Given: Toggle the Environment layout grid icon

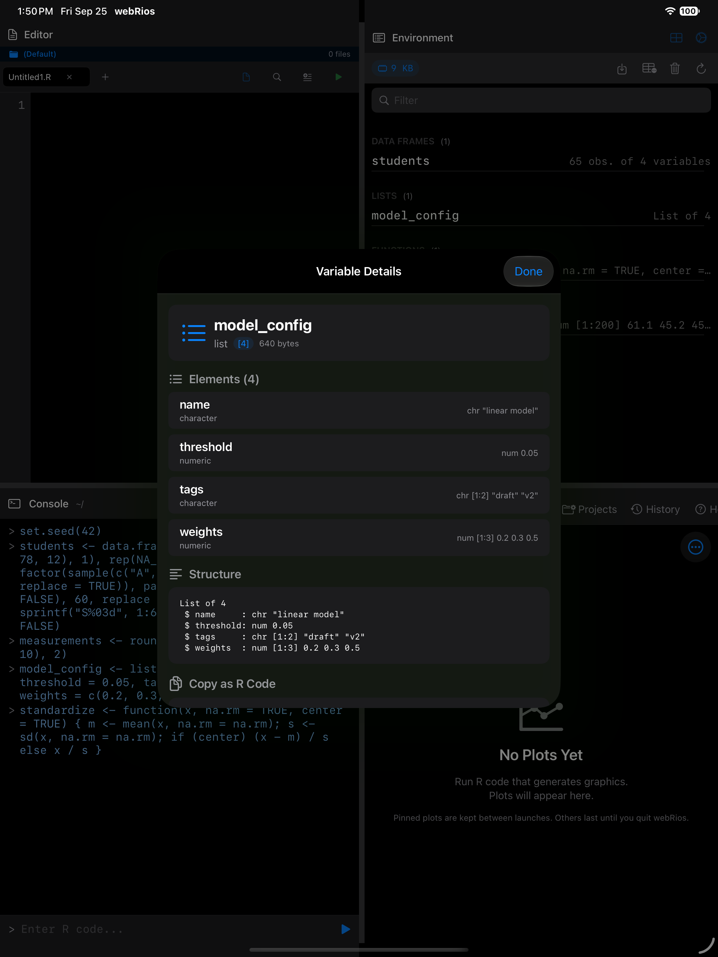Looking at the screenshot, I should [x=676, y=38].
